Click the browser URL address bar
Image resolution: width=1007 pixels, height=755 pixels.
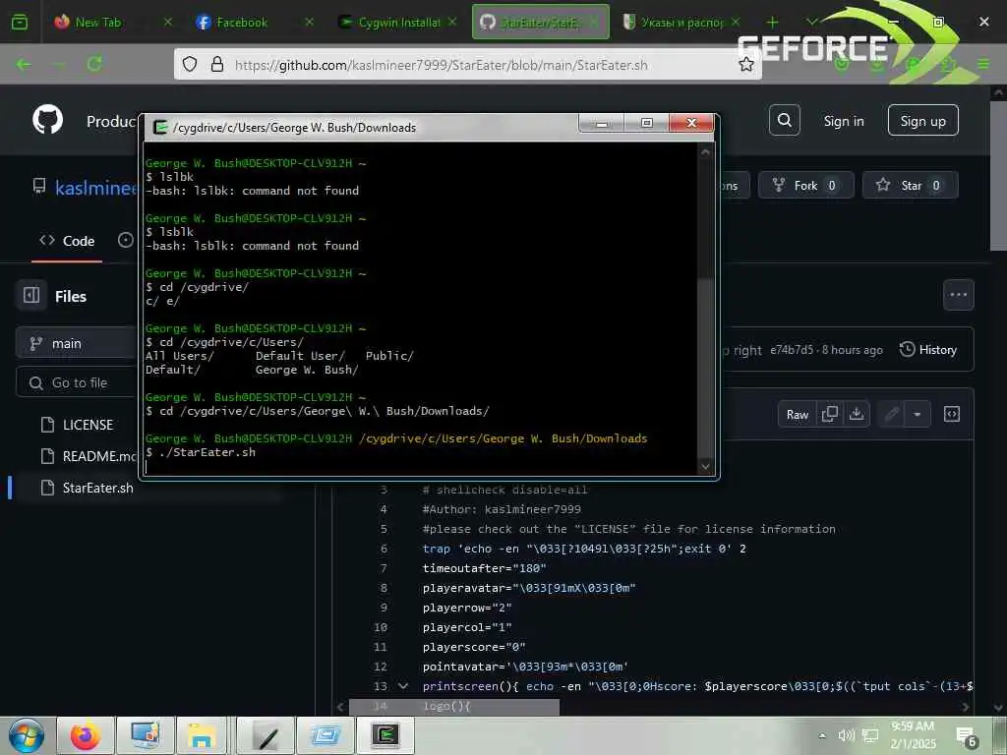point(467,65)
